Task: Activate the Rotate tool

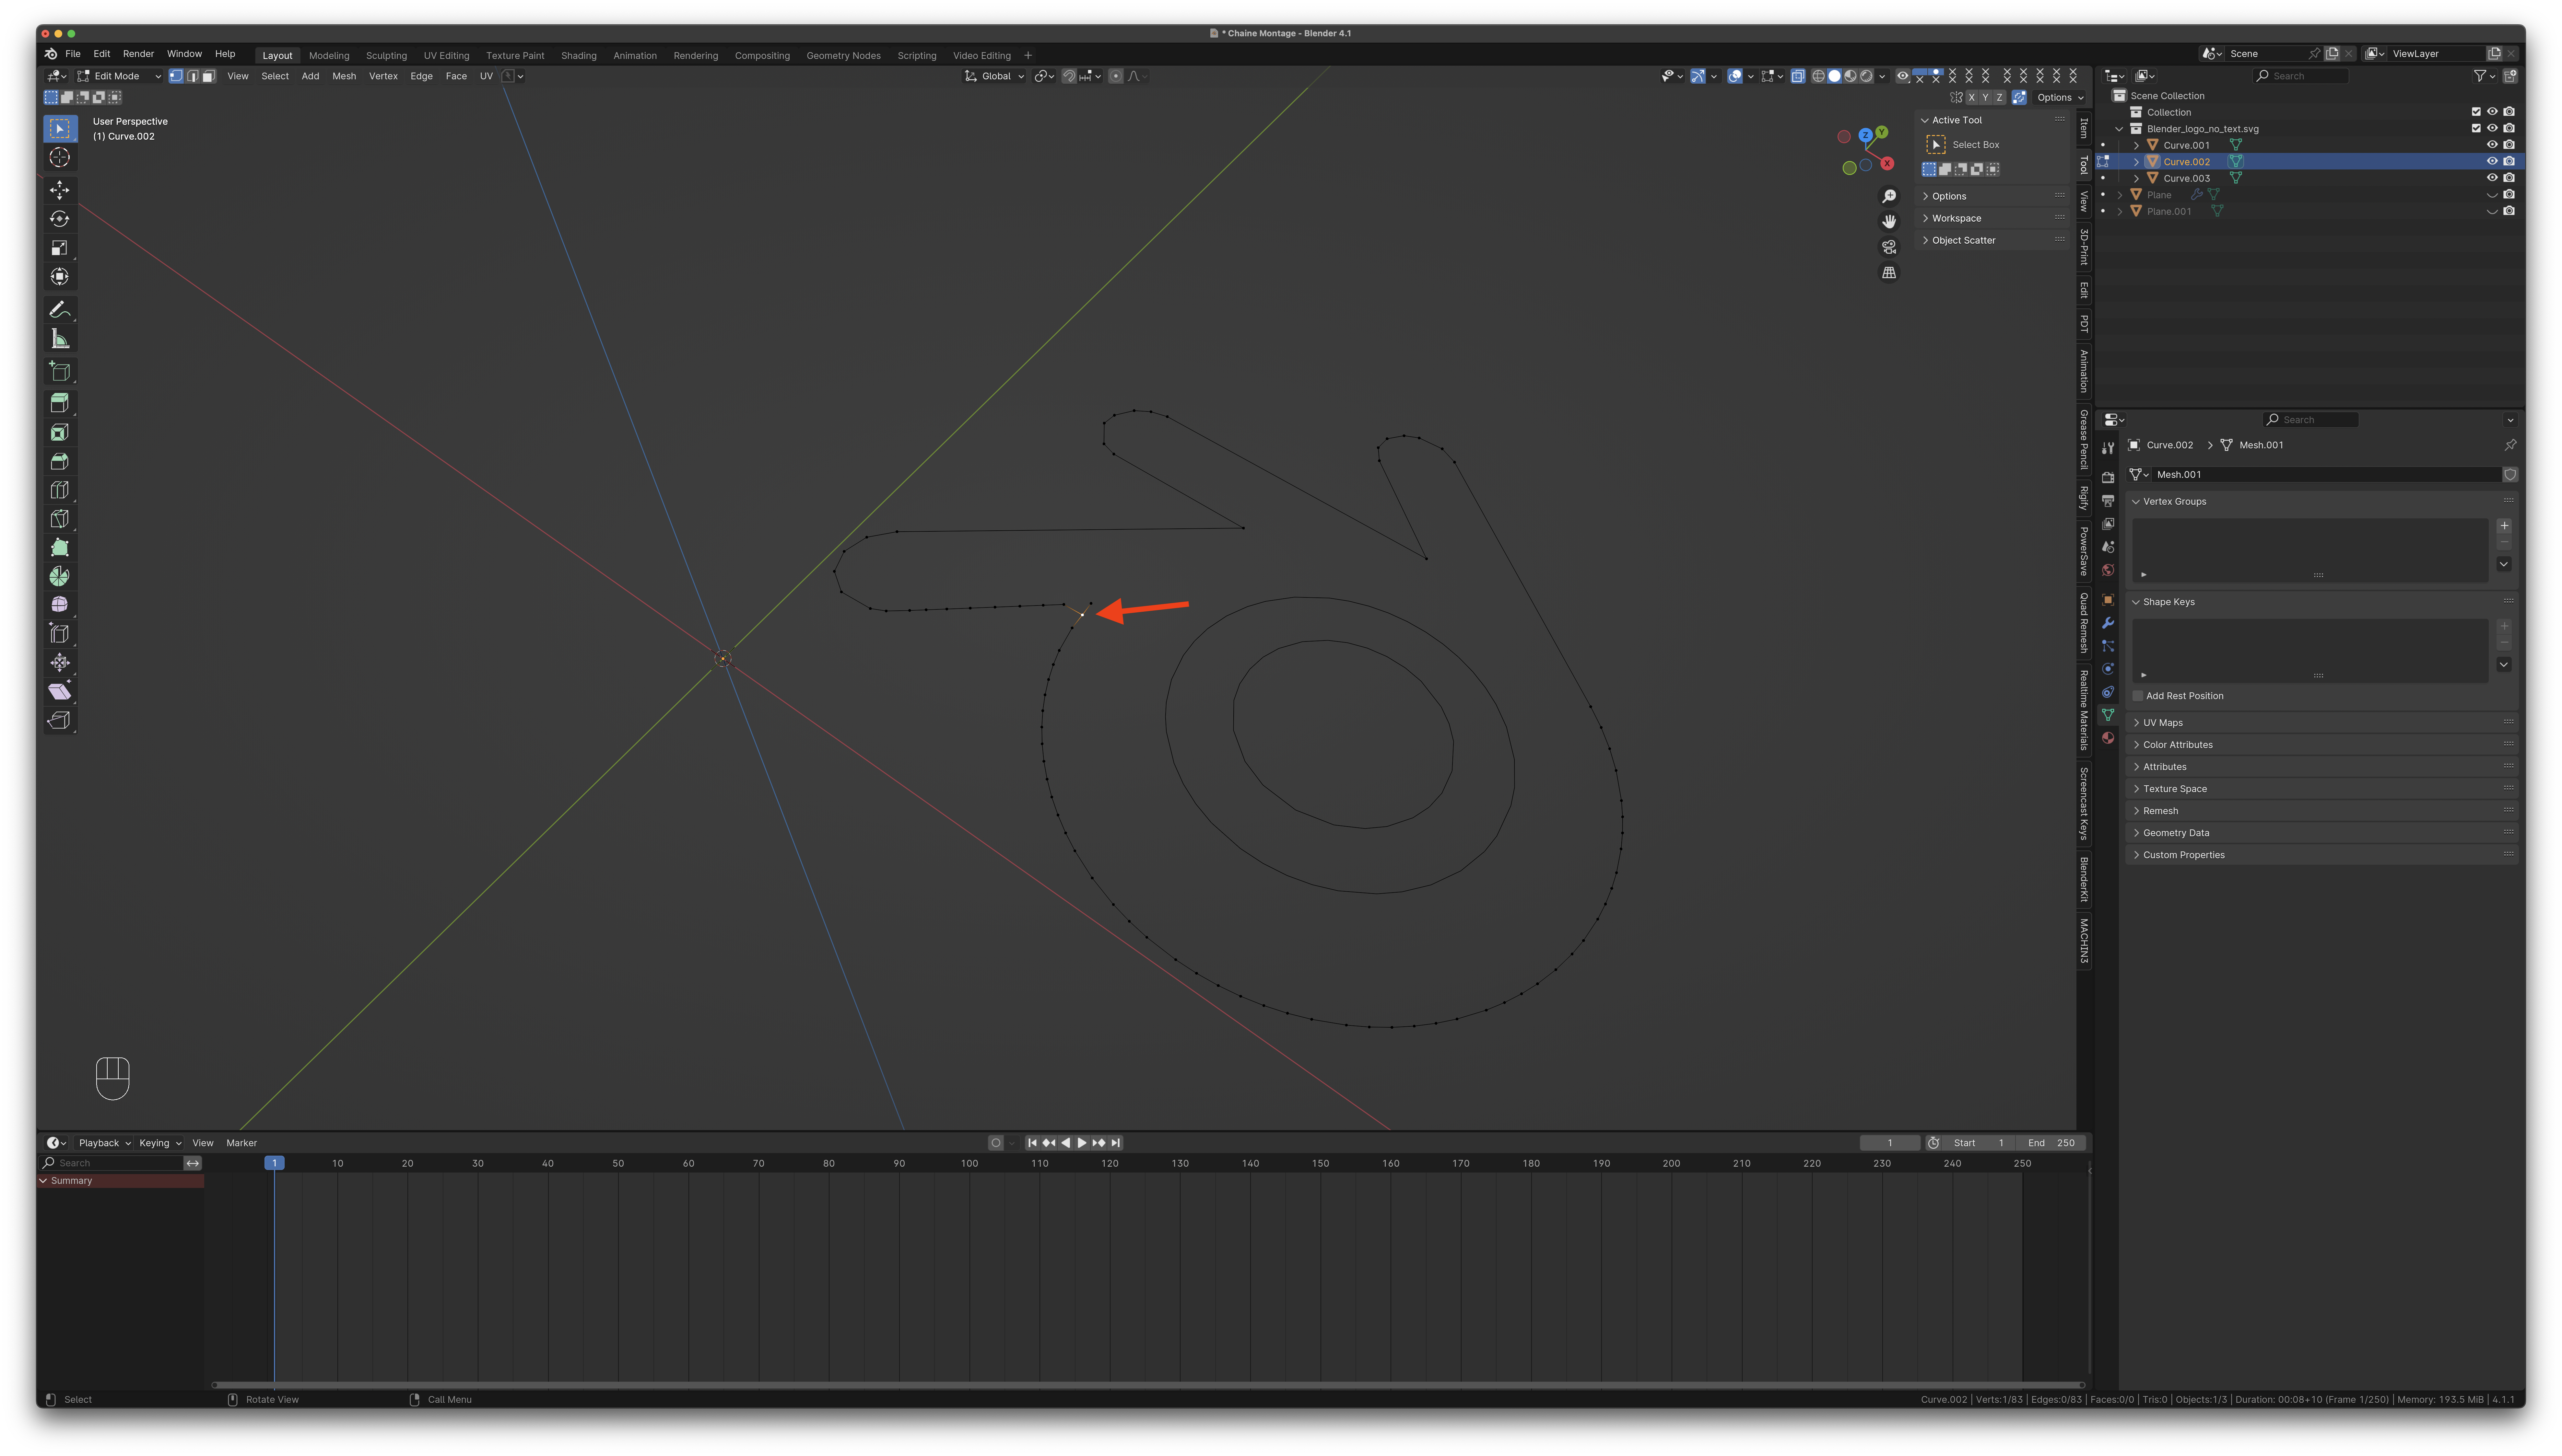Action: (60, 219)
